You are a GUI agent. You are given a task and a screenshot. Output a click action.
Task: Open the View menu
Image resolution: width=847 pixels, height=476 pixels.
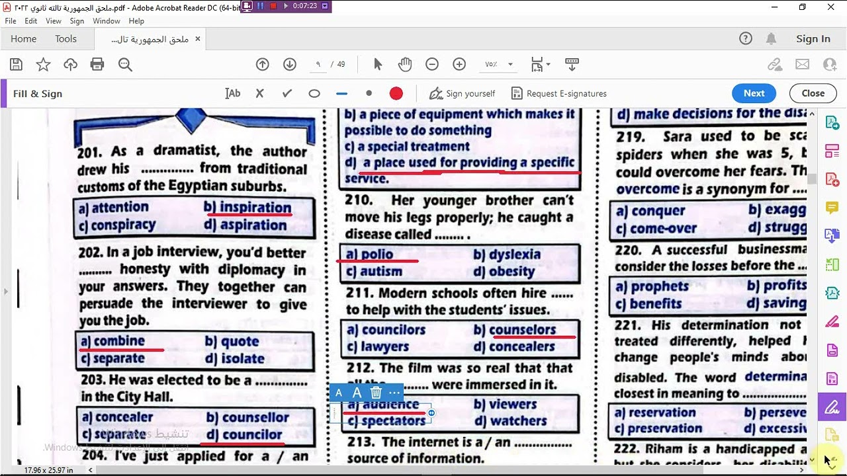(54, 21)
